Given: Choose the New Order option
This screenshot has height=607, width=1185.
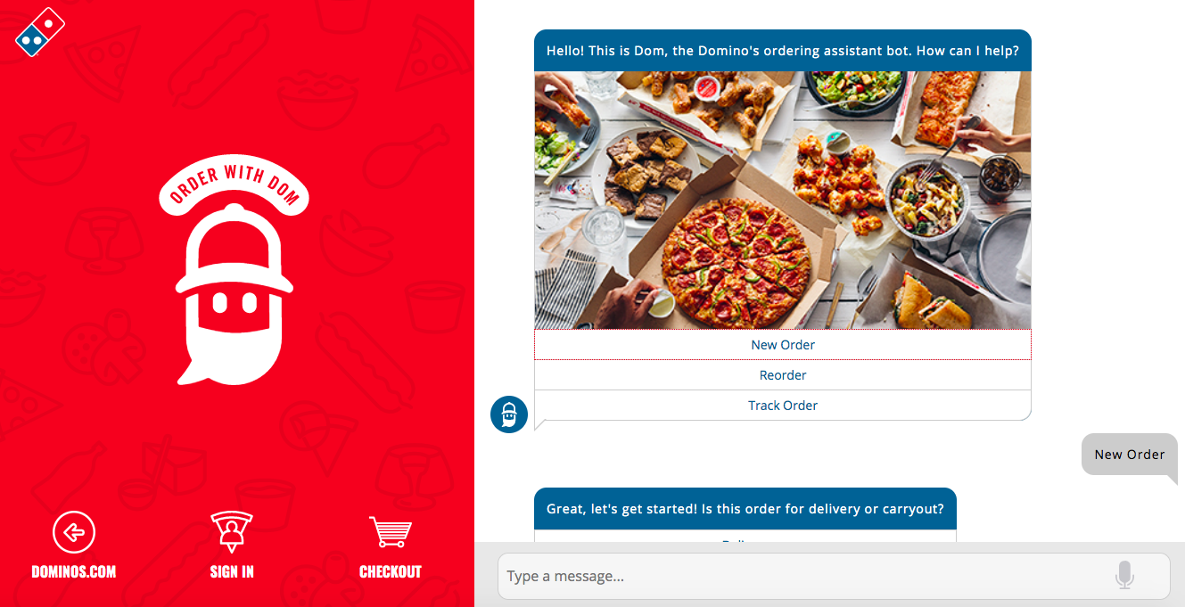Looking at the screenshot, I should tap(783, 345).
